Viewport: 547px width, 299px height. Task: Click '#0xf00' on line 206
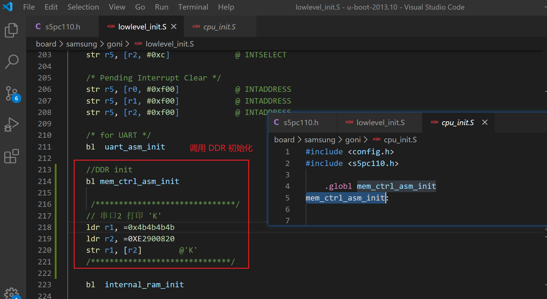(161, 89)
